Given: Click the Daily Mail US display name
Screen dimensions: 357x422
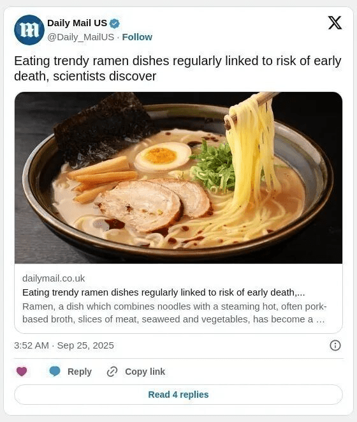Looking at the screenshot, I should (77, 23).
